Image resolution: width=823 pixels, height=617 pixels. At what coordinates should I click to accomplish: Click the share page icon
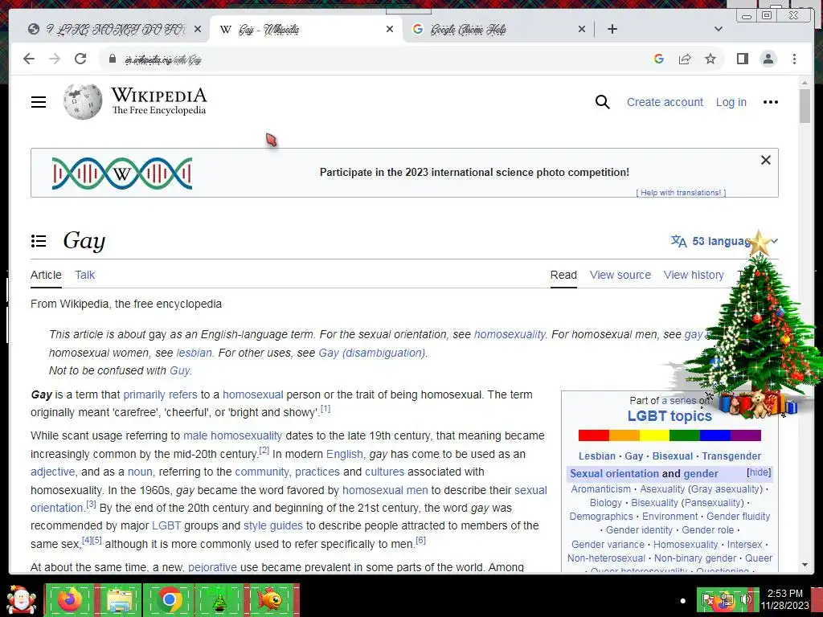point(685,59)
